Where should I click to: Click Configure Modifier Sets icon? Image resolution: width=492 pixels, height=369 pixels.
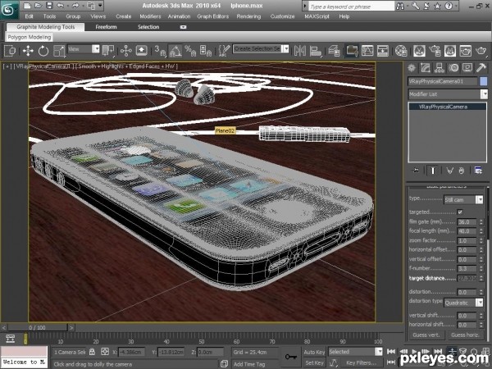coord(478,171)
